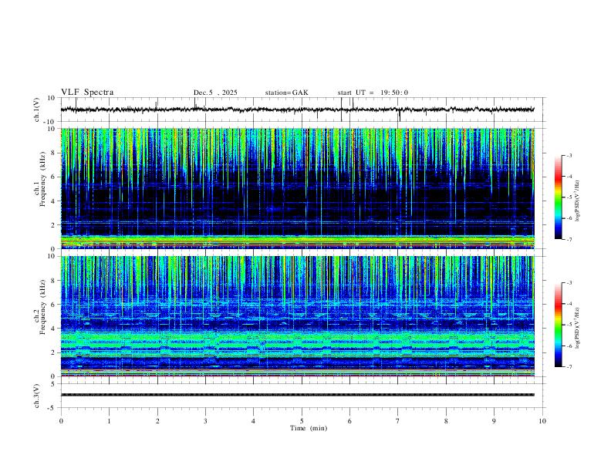Screen dimensions: 611x472
Task: Click the 'Time (min)' axis label
Action: coord(309,428)
